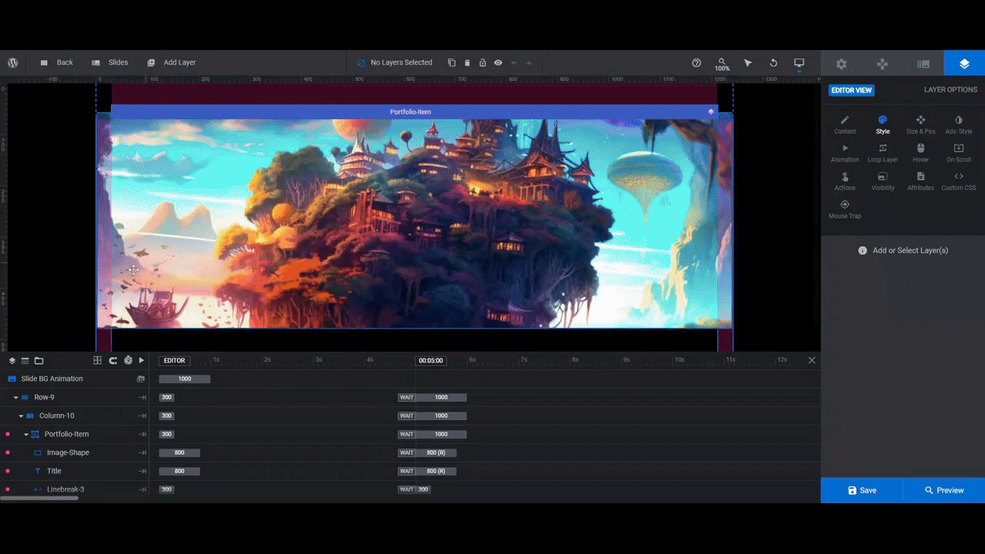Image resolution: width=985 pixels, height=554 pixels.
Task: Open the 100% zoom control
Action: 722,64
